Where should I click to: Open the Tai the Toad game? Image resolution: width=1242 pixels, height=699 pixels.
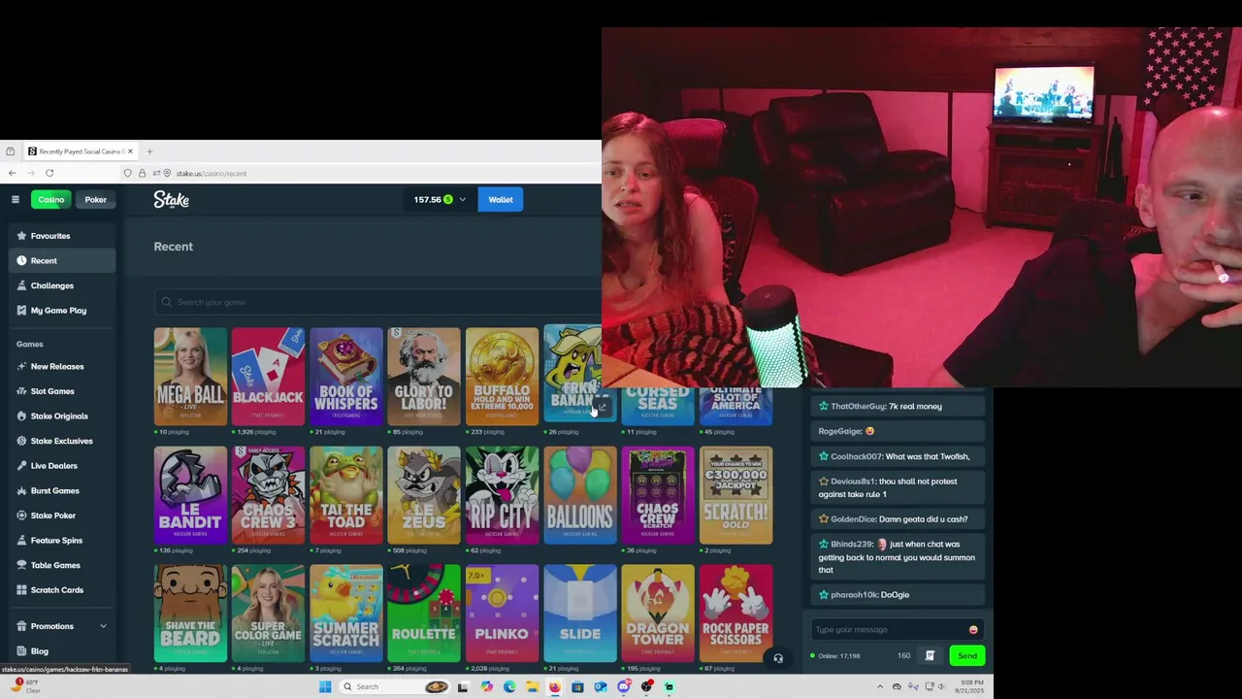click(346, 495)
